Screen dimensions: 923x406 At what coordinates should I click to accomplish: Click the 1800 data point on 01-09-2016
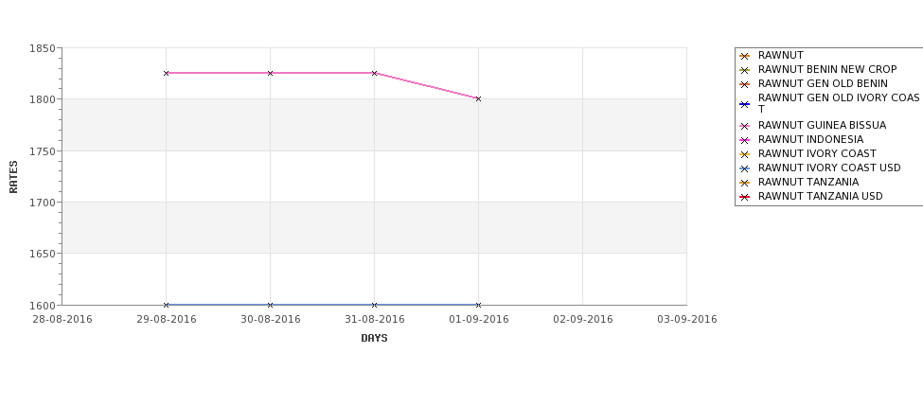tap(478, 98)
